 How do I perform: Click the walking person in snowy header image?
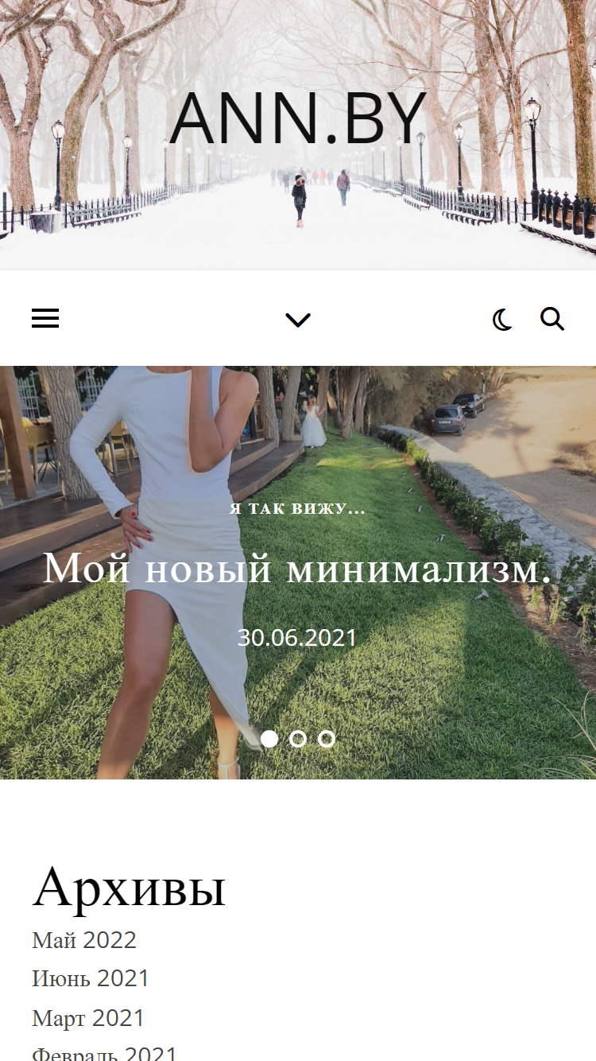300,200
